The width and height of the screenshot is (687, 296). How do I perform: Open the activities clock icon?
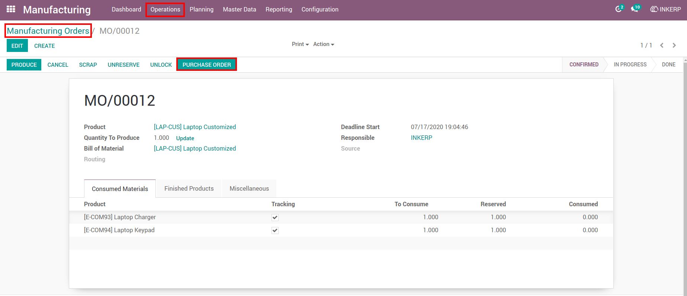619,9
